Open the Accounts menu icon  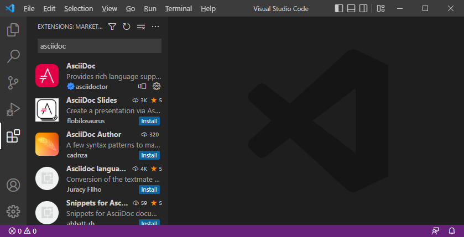tap(13, 185)
